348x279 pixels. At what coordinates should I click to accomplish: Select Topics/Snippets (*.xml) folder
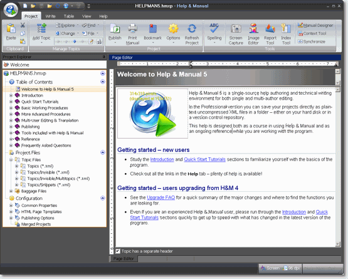(x=49, y=185)
